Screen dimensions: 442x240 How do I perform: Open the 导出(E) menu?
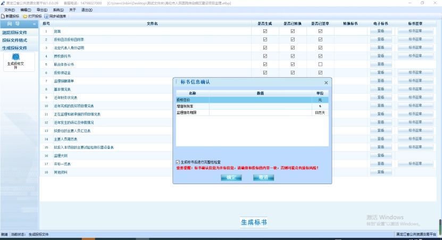pyautogui.click(x=41, y=10)
